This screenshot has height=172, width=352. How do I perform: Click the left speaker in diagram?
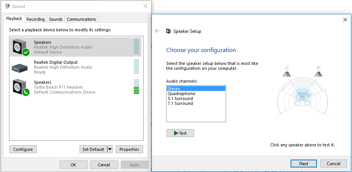point(287,72)
